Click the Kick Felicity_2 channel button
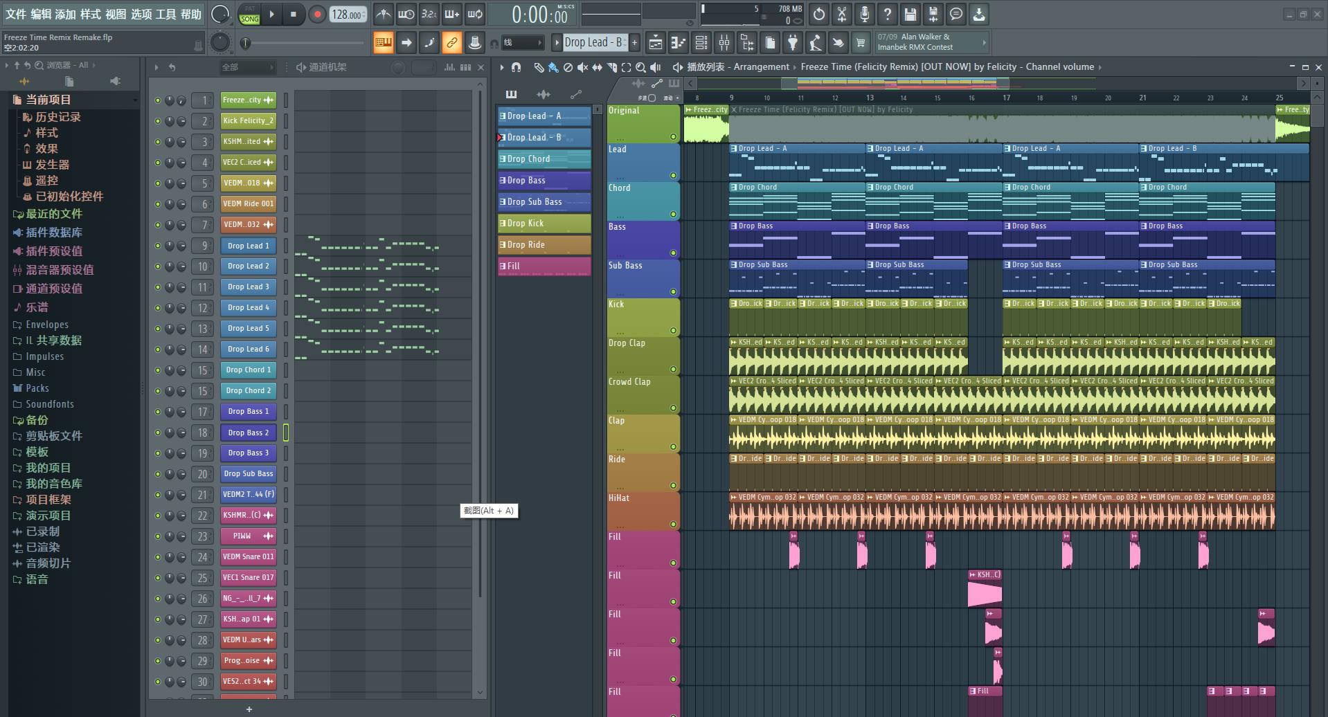Screen dimensions: 1328x717 pos(249,120)
